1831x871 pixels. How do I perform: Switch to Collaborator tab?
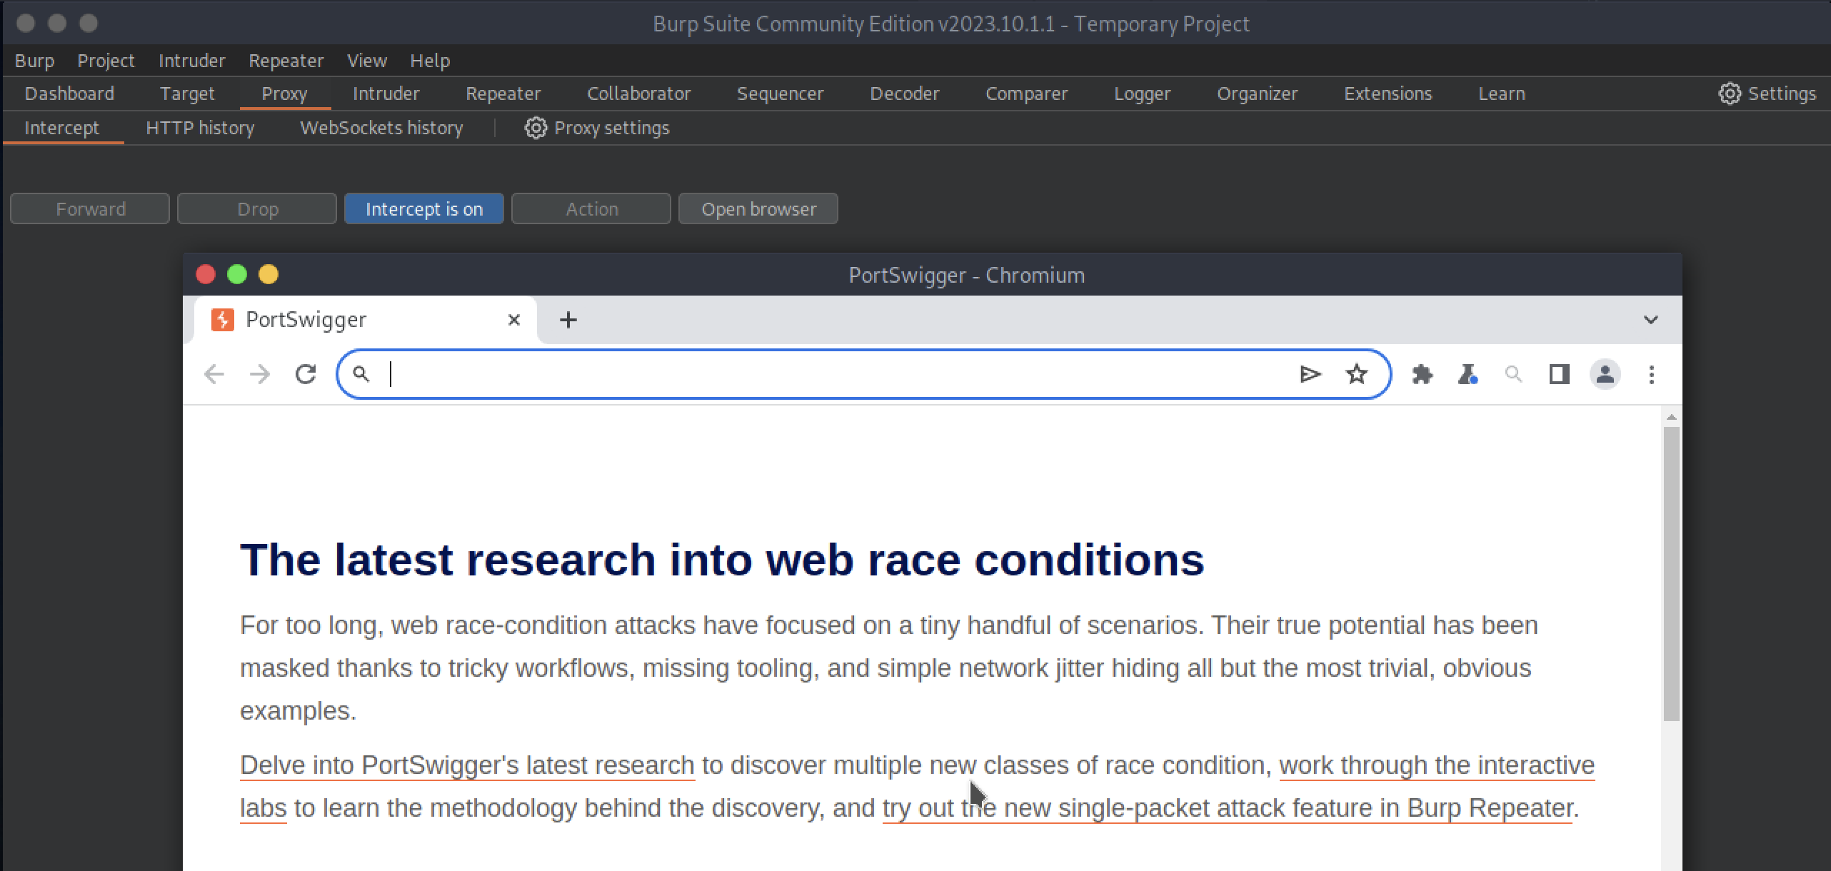[x=639, y=94]
